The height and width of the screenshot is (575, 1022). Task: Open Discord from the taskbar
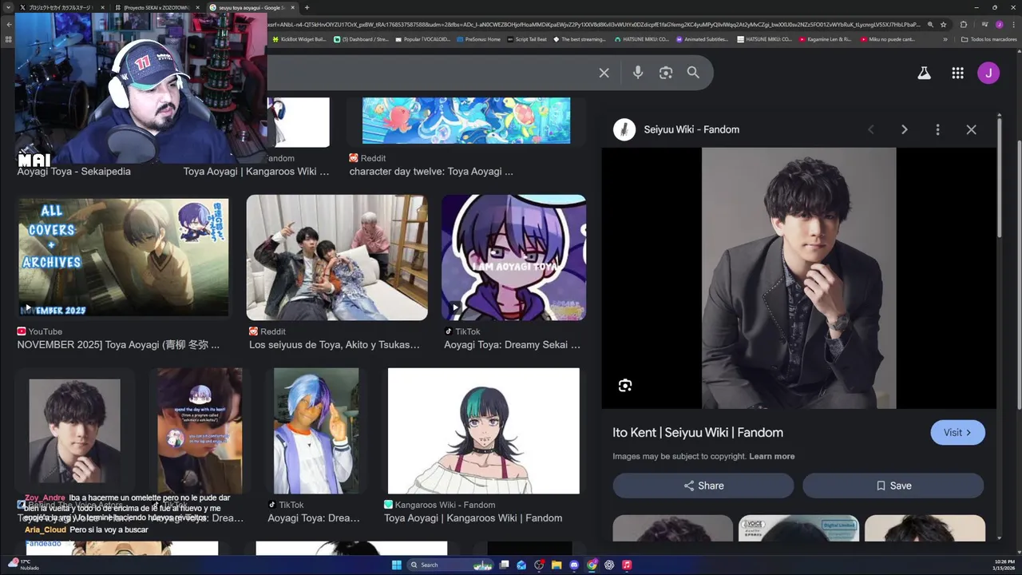(574, 565)
